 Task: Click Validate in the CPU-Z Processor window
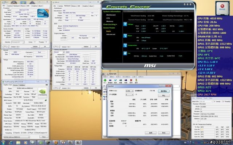click(x=35, y=46)
